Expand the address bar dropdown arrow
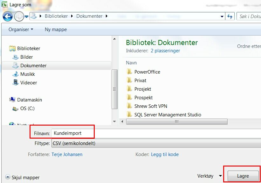 pos(222,16)
